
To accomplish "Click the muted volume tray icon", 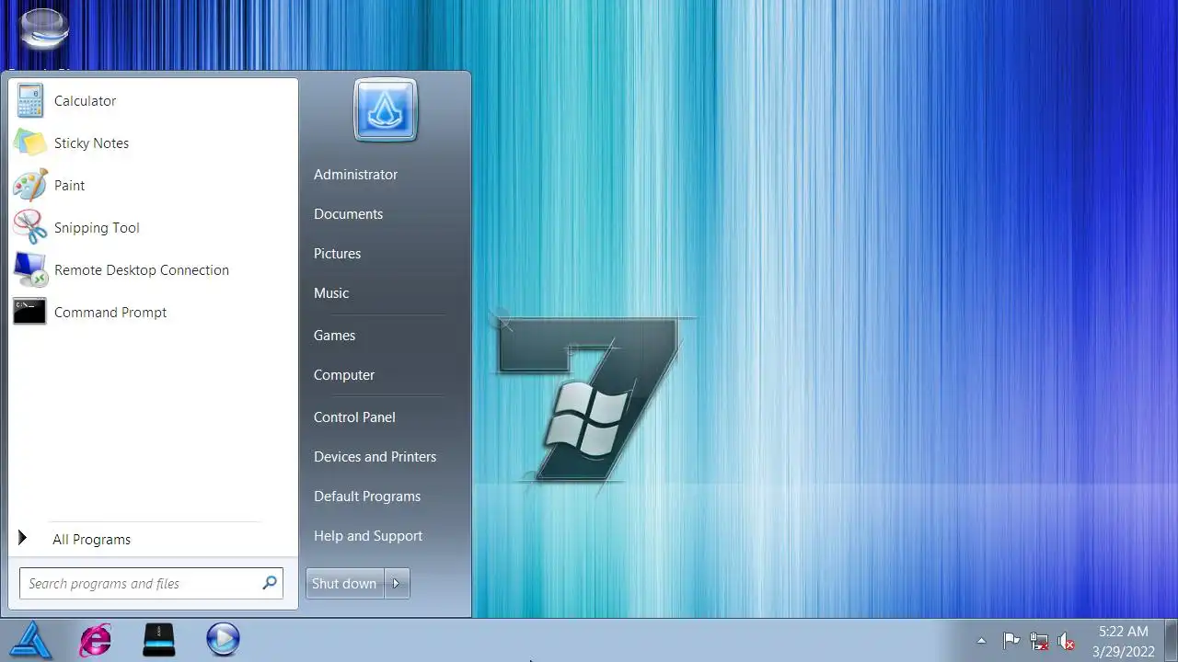I will (x=1067, y=641).
